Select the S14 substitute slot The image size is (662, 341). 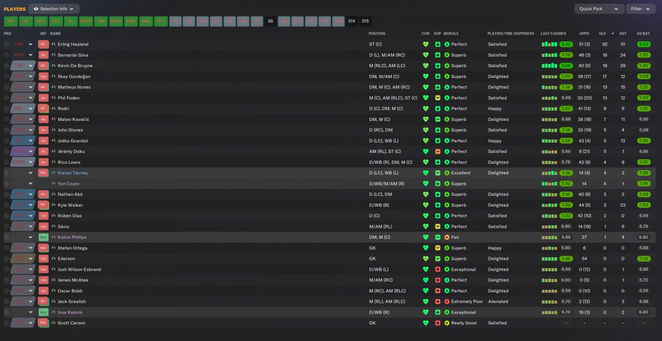(x=352, y=21)
